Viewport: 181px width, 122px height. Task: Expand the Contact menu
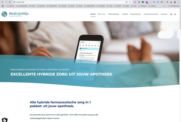point(164,14)
